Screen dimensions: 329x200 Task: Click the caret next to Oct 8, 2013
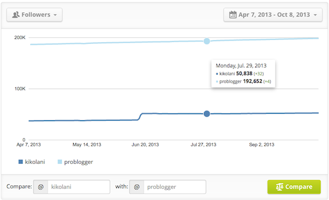[315, 15]
